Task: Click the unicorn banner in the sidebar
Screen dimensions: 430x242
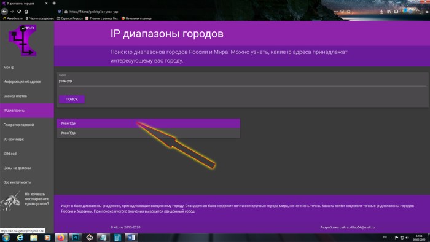Action: click(25, 201)
